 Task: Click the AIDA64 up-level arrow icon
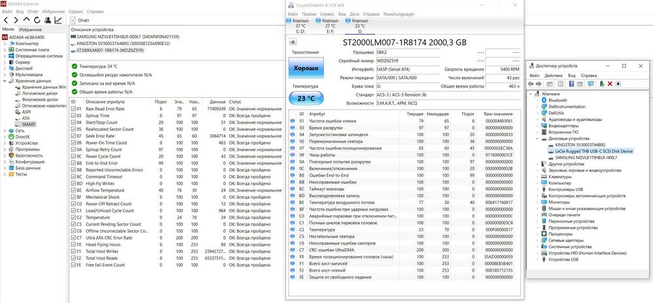pyautogui.click(x=27, y=20)
